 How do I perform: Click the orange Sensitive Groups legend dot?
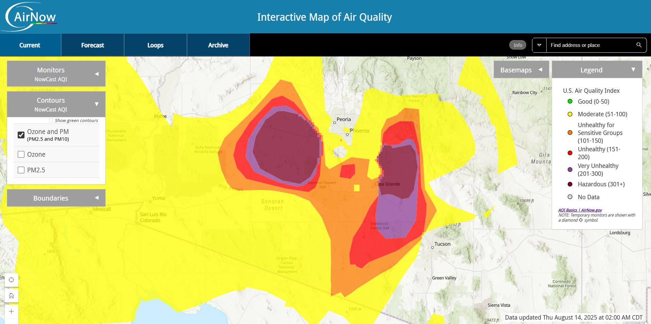pyautogui.click(x=570, y=133)
